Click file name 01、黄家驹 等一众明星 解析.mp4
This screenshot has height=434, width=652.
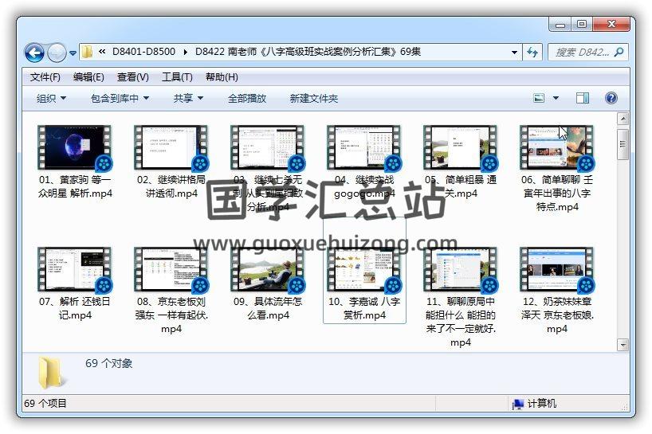(x=75, y=186)
